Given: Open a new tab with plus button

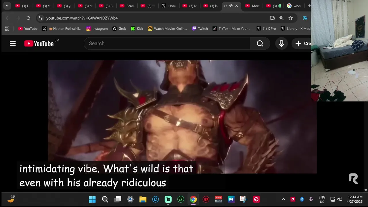Looking at the screenshot, I should point(309,6).
